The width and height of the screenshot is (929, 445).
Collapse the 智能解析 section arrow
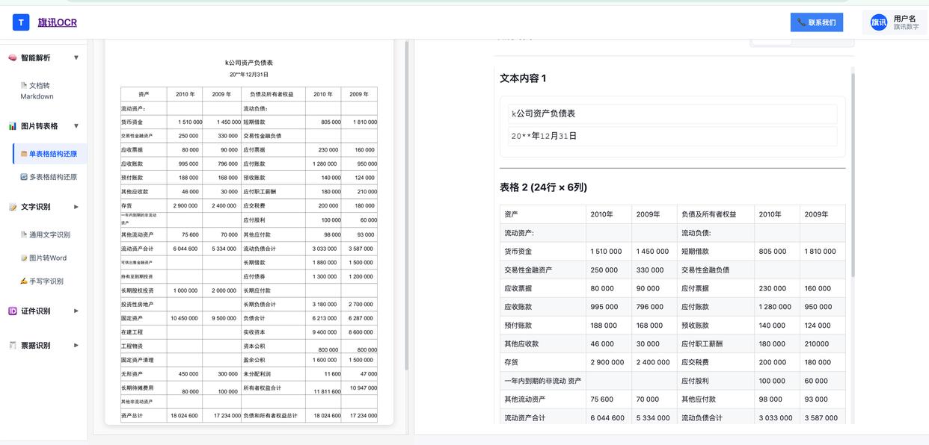[x=76, y=57]
